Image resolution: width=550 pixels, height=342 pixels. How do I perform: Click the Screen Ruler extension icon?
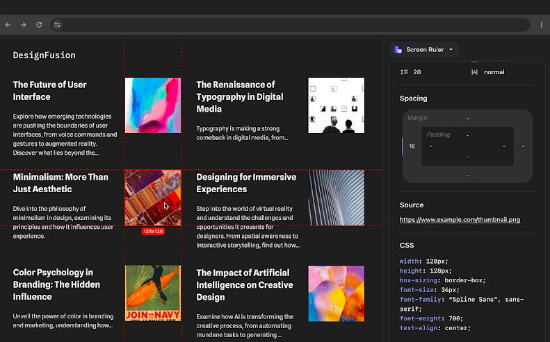coord(398,50)
